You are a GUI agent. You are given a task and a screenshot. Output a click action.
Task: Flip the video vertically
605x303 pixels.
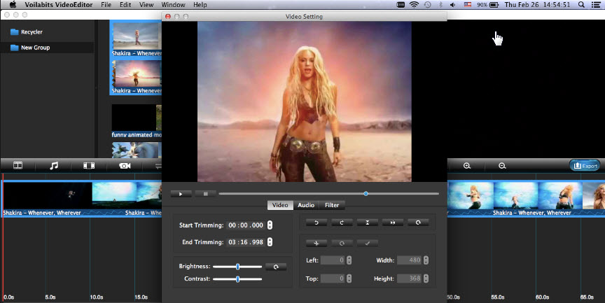coord(367,223)
